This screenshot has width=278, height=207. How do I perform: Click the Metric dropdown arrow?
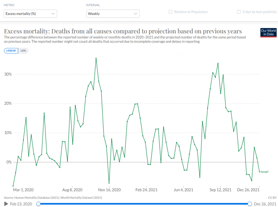point(53,14)
